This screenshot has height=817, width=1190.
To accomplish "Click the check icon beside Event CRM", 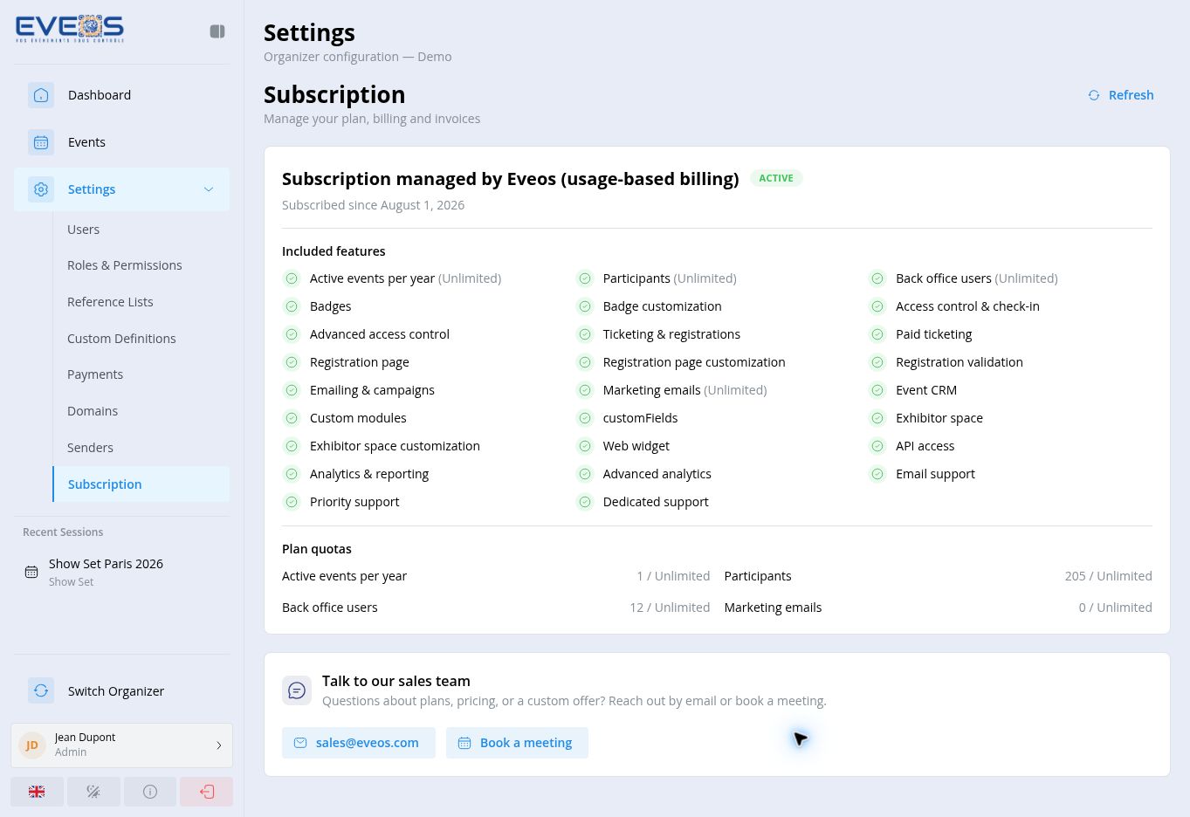I will (x=877, y=390).
